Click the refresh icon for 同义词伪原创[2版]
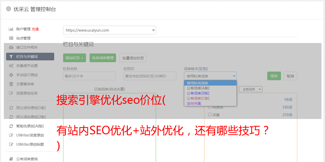325x162 pixels. point(11,117)
